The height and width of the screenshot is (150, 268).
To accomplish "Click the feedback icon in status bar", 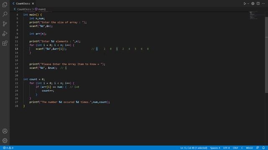I will coord(258,148).
